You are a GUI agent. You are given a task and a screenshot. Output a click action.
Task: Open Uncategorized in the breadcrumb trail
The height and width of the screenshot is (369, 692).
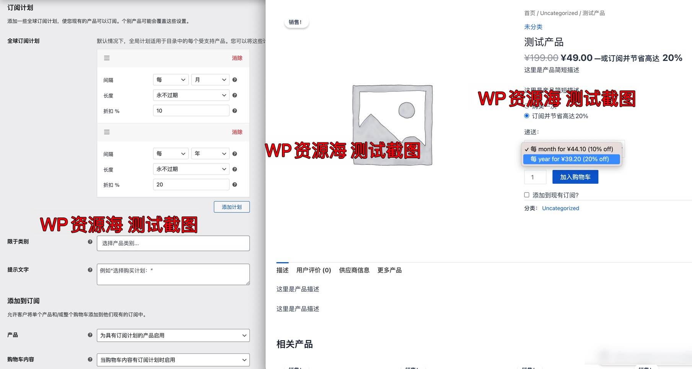coord(559,13)
